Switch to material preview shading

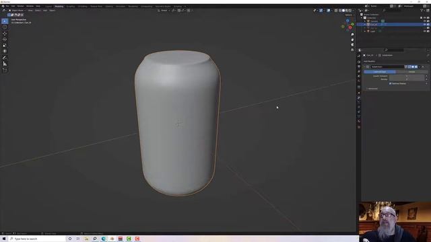347,11
